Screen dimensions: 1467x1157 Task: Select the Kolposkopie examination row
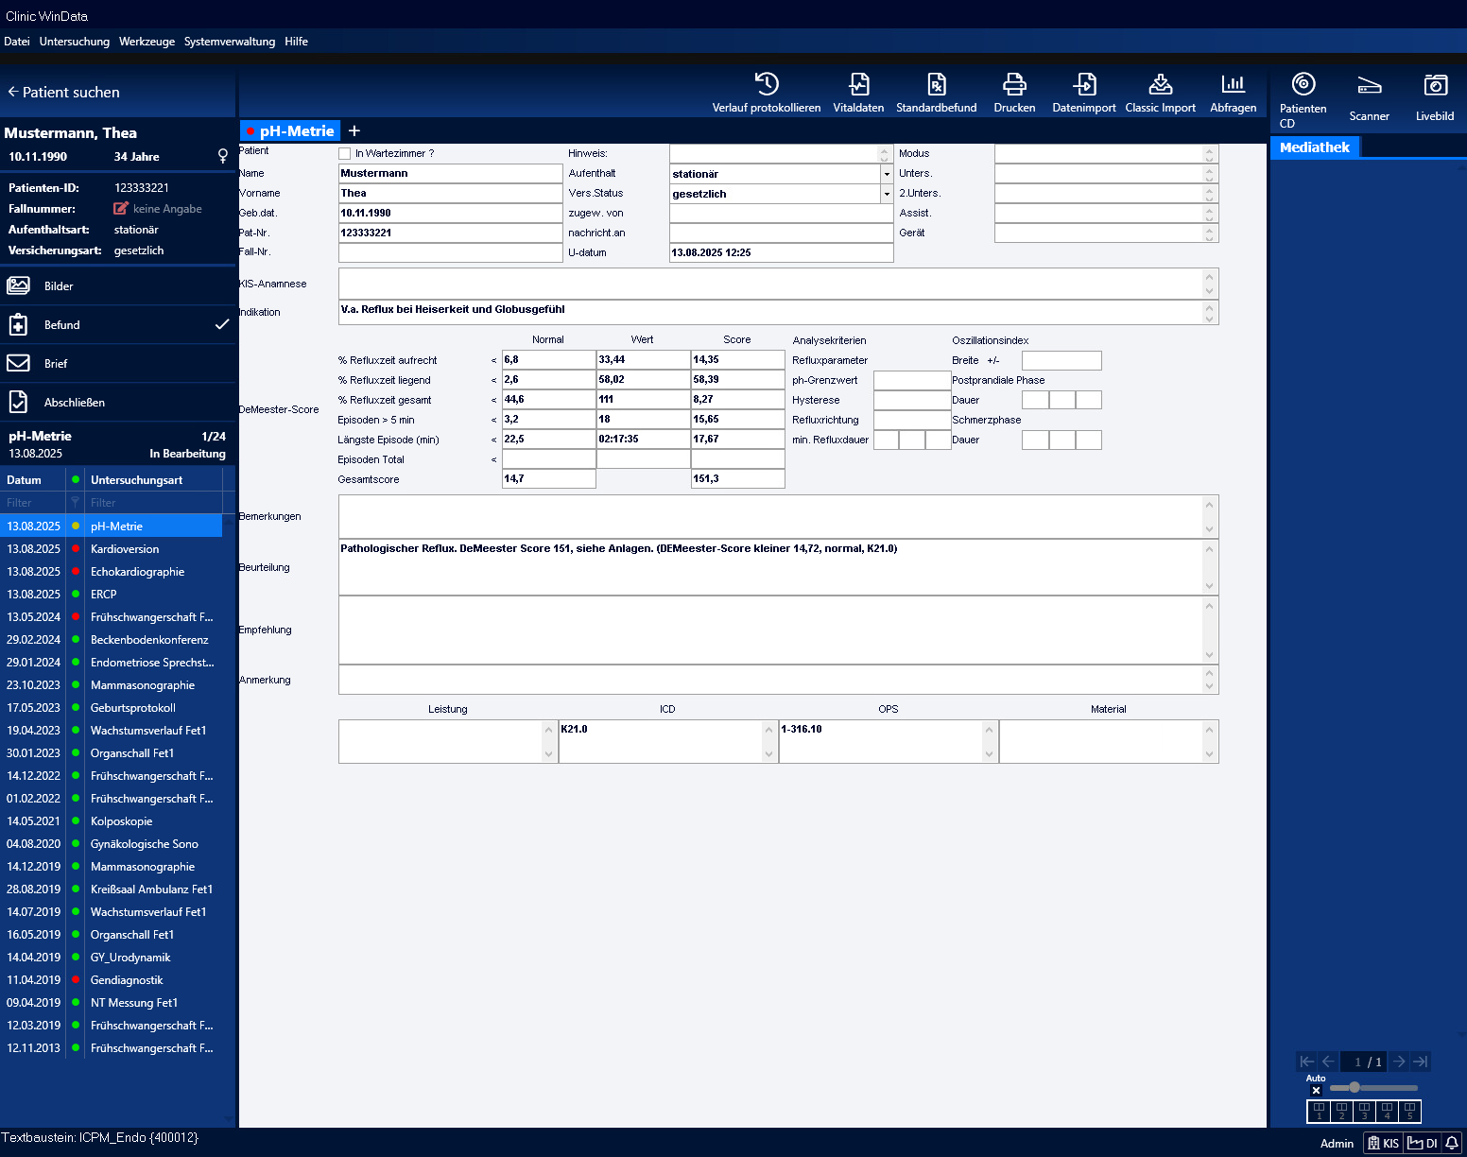click(112, 820)
